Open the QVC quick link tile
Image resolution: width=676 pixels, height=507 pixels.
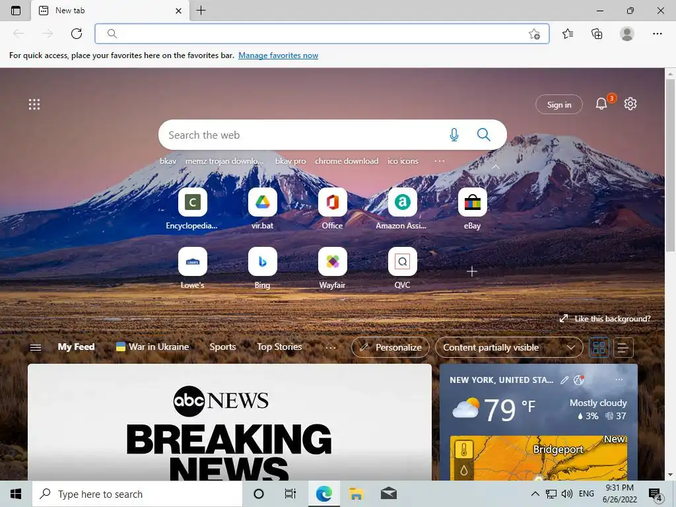click(402, 261)
